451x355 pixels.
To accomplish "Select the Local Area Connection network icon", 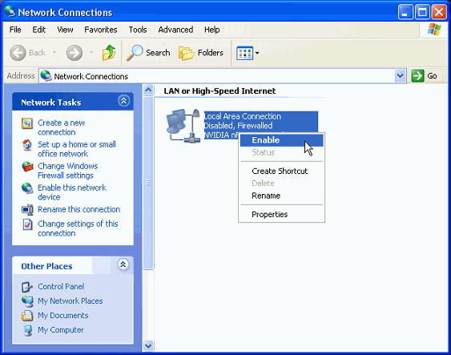I will pyautogui.click(x=183, y=126).
